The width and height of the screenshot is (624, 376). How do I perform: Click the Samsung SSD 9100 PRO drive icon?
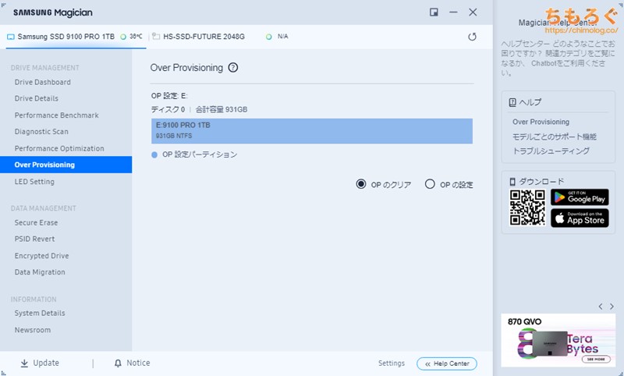tap(11, 37)
